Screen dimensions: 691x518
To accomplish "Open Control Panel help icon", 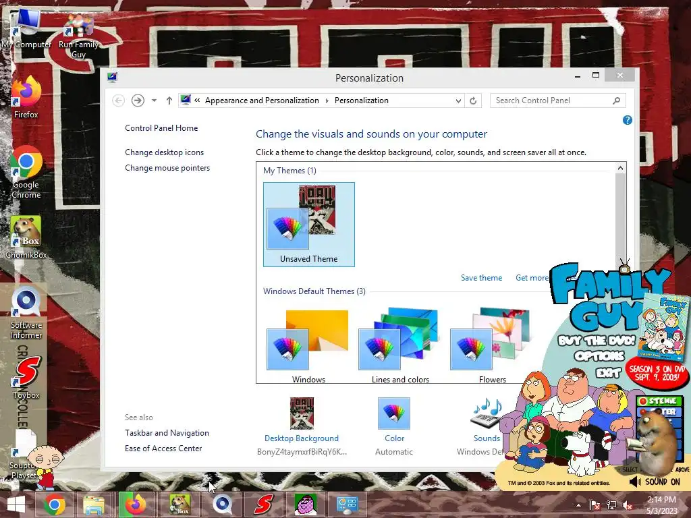I will point(628,120).
